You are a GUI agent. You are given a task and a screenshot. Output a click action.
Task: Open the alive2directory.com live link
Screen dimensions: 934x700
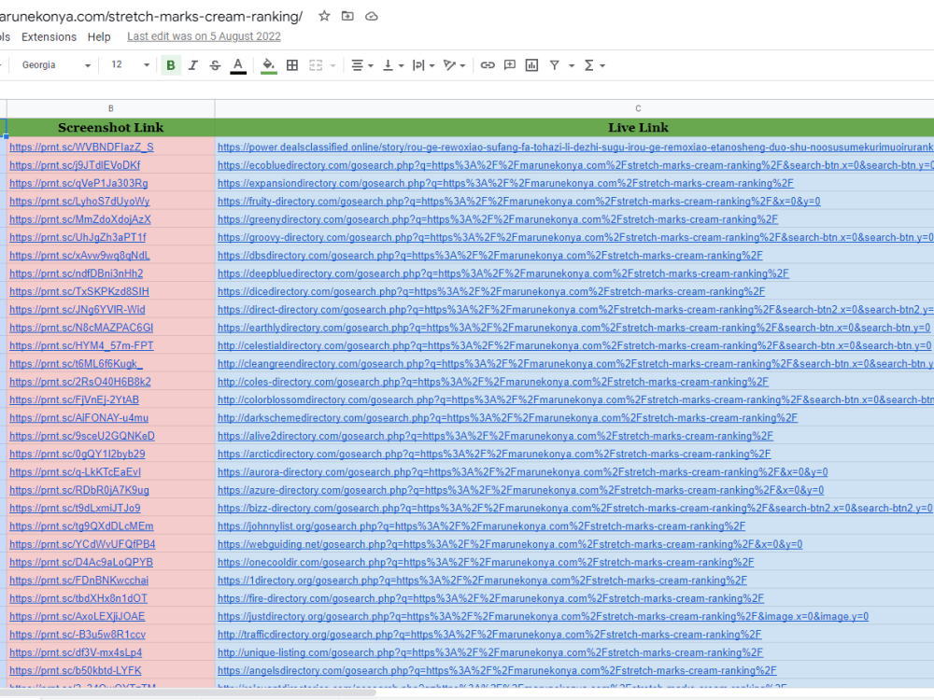pos(496,436)
